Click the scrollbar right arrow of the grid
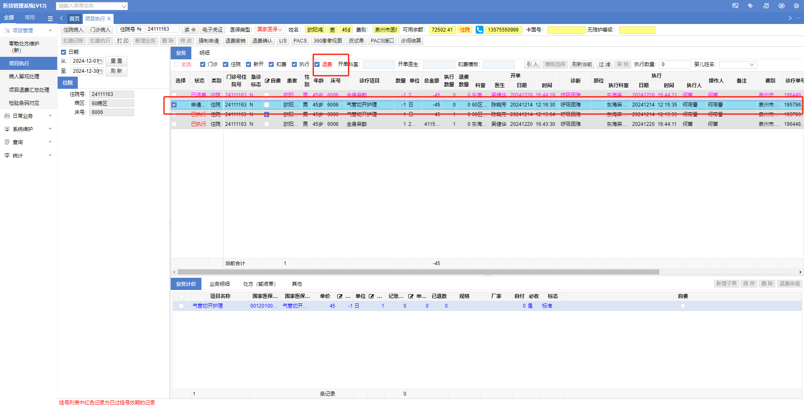This screenshot has width=804, height=412. pyautogui.click(x=801, y=272)
